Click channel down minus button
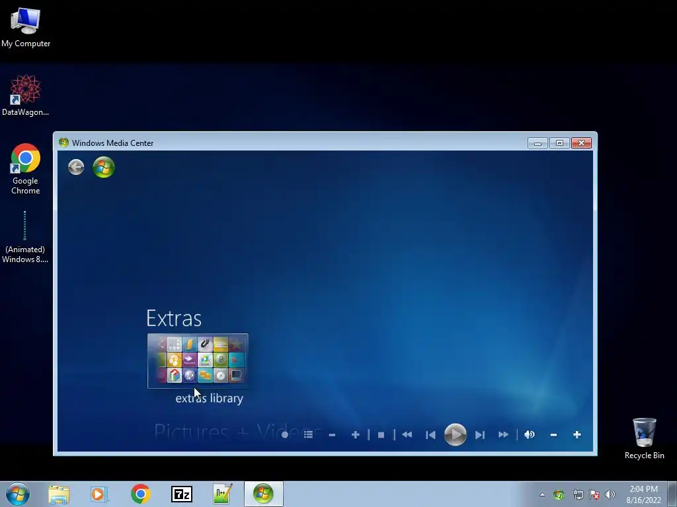Image resolution: width=677 pixels, height=507 pixels. [x=332, y=435]
